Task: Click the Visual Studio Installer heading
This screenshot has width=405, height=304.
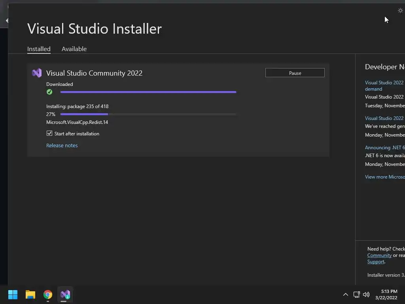Action: [x=95, y=28]
